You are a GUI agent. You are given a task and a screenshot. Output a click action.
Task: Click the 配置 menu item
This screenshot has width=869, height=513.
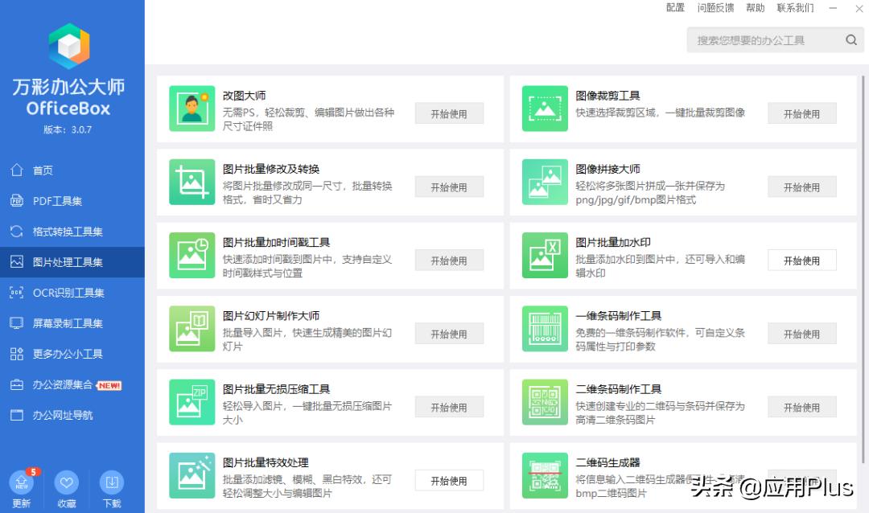tap(675, 8)
